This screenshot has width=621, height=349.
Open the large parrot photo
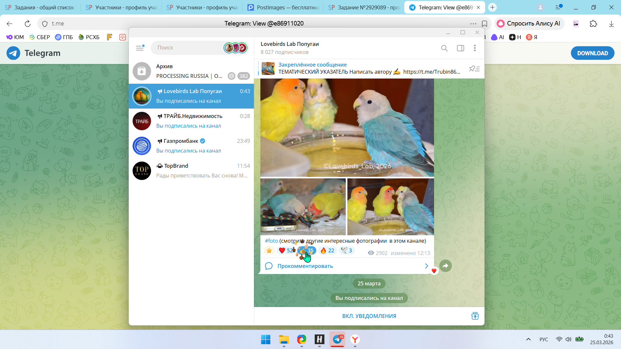tap(347, 128)
